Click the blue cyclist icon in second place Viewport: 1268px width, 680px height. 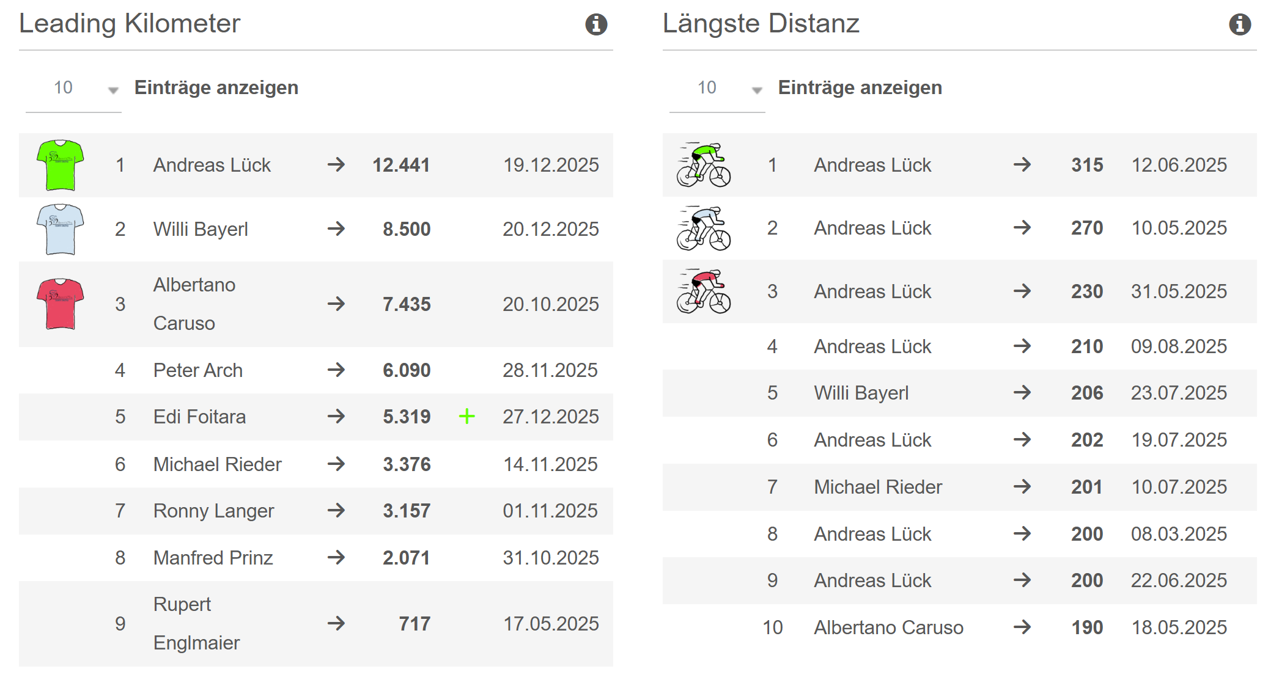click(703, 228)
